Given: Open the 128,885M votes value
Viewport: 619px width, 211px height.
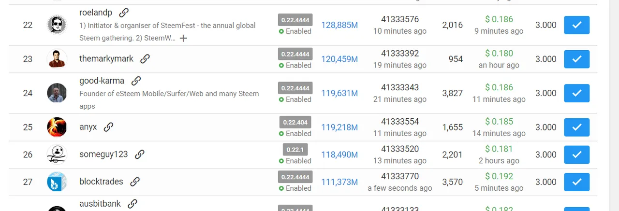Looking at the screenshot, I should [x=339, y=25].
